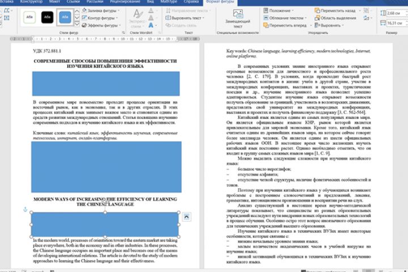Viewport: 408px width, 272px height.
Task: Open Область выделения selection pane
Action: (x=335, y=18)
